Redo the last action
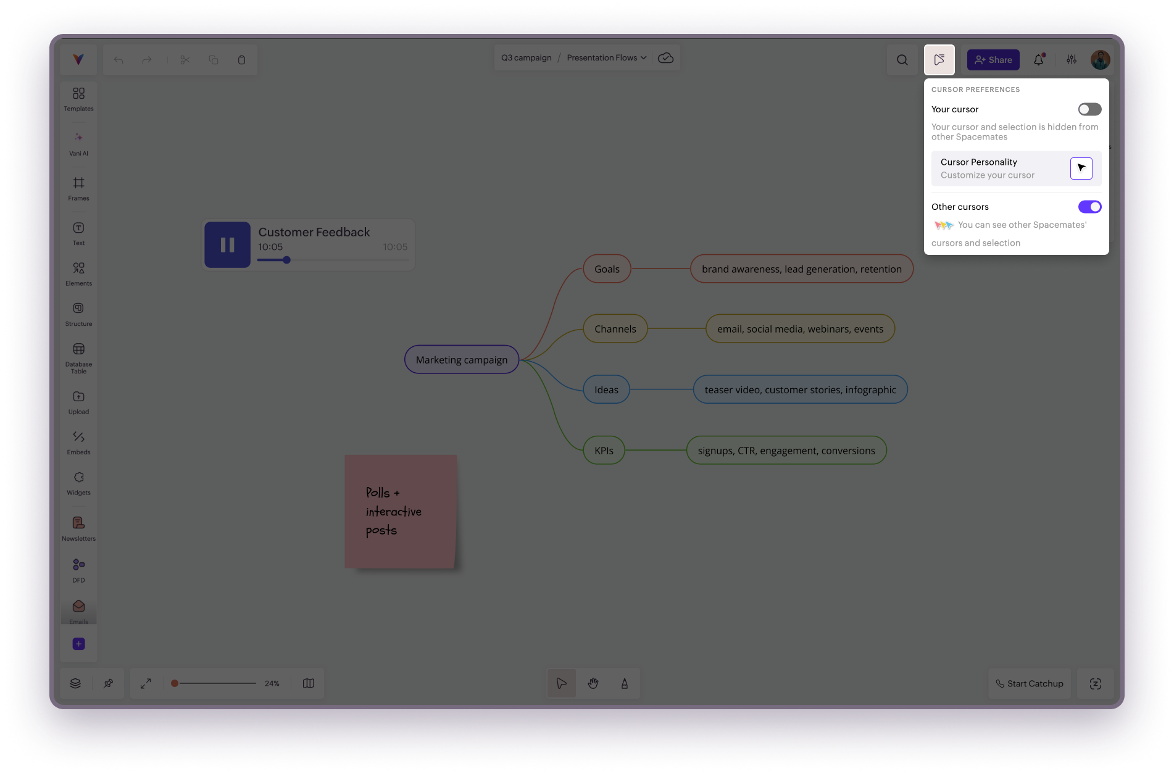 (x=146, y=60)
